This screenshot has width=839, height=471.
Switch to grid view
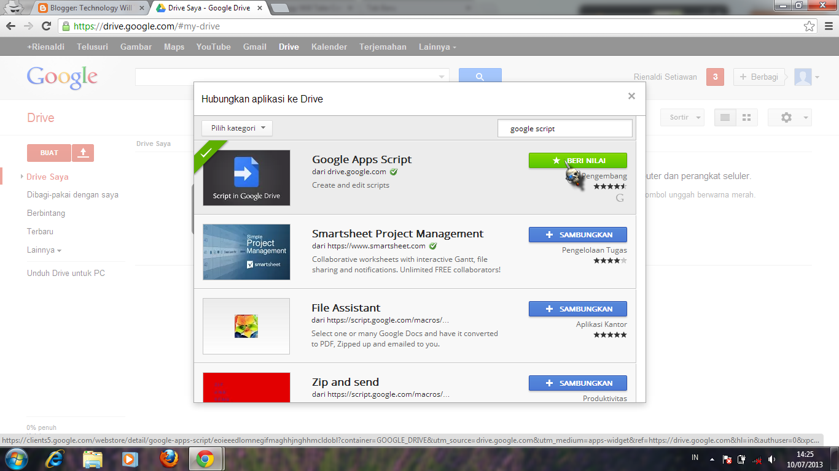747,118
